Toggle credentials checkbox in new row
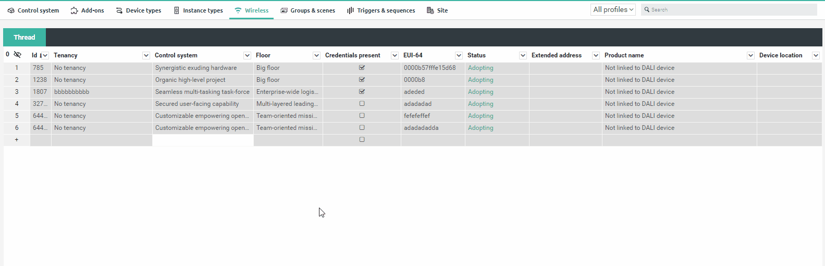Image resolution: width=825 pixels, height=266 pixels. [362, 140]
